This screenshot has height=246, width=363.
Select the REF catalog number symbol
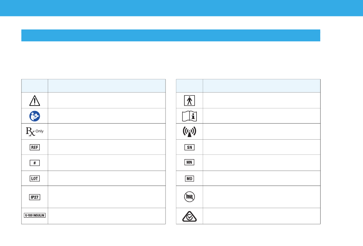click(x=35, y=147)
